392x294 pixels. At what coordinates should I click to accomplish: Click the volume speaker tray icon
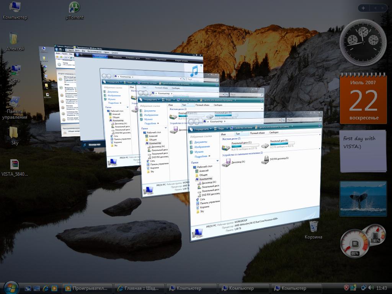371,288
